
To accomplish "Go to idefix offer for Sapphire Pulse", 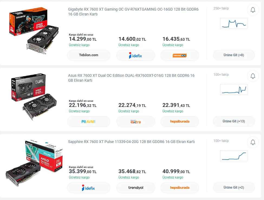I will pos(89,188).
